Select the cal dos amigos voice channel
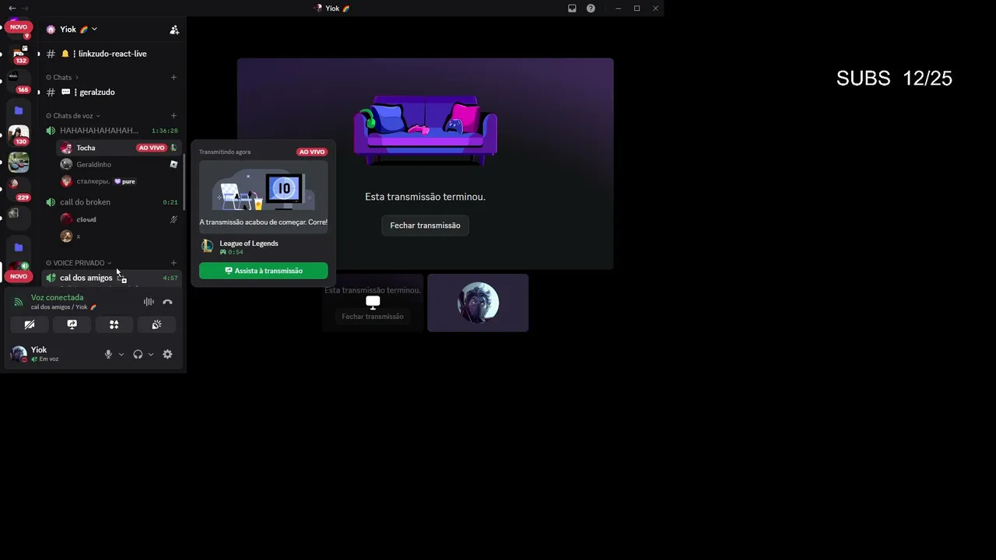This screenshot has height=560, width=996. click(110, 278)
